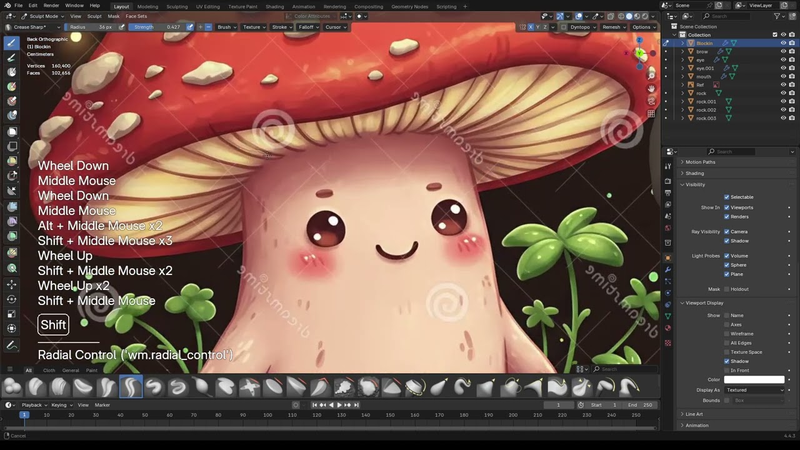
Task: Toggle visibility of rock.003 in the outliner
Action: click(783, 118)
